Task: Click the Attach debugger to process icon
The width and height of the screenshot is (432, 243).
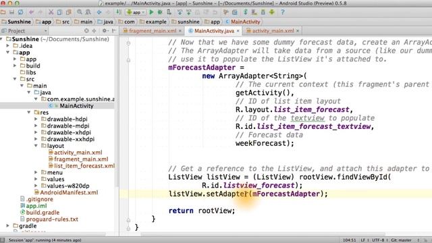Action: click(169, 12)
